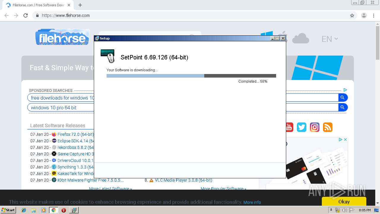This screenshot has width=380, height=214.
Task: Open the Windows Start menu
Action: click(x=8, y=210)
